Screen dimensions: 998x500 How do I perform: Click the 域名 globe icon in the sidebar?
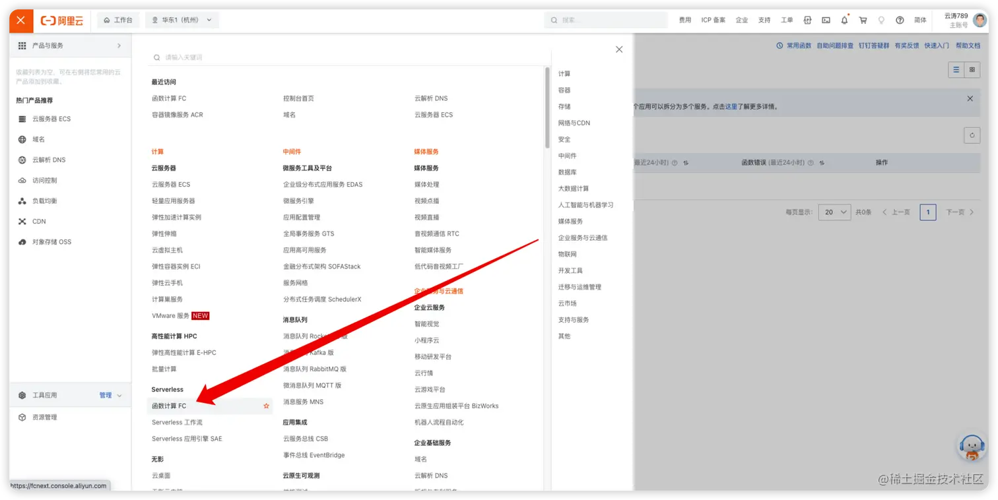pos(22,139)
